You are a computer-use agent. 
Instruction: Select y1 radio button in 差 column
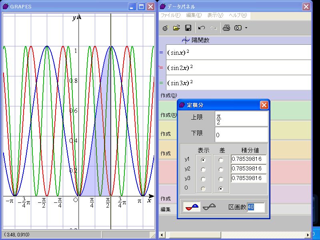221,160
